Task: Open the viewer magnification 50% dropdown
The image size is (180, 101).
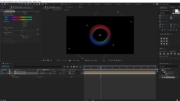Action: pos(53,61)
